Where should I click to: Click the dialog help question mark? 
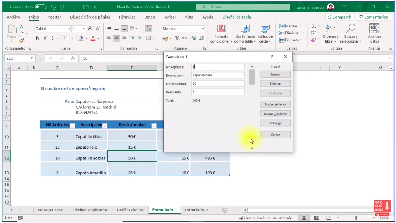click(x=271, y=57)
